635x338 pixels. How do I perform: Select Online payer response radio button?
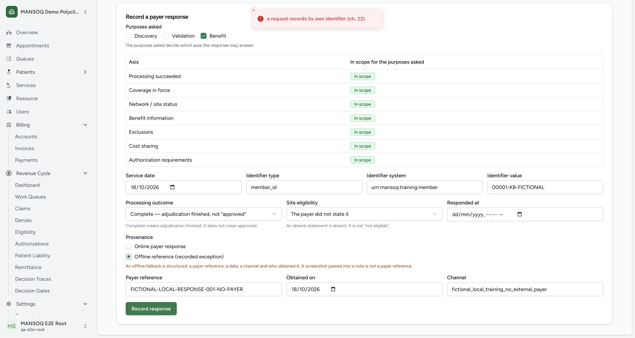[129, 246]
